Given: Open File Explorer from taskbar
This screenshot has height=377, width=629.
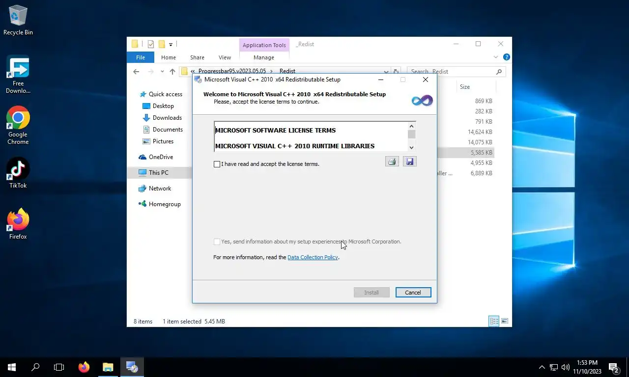Looking at the screenshot, I should [x=108, y=367].
